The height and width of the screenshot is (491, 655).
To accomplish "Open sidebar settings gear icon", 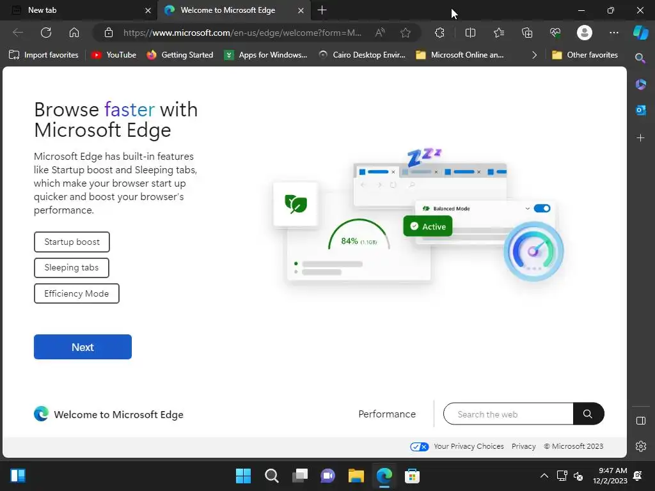I will [x=640, y=446].
